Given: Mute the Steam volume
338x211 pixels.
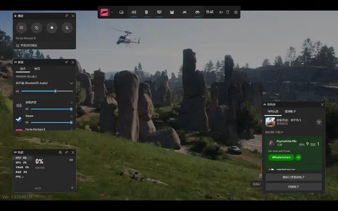Looking at the screenshot, I should pyautogui.click(x=27, y=122).
